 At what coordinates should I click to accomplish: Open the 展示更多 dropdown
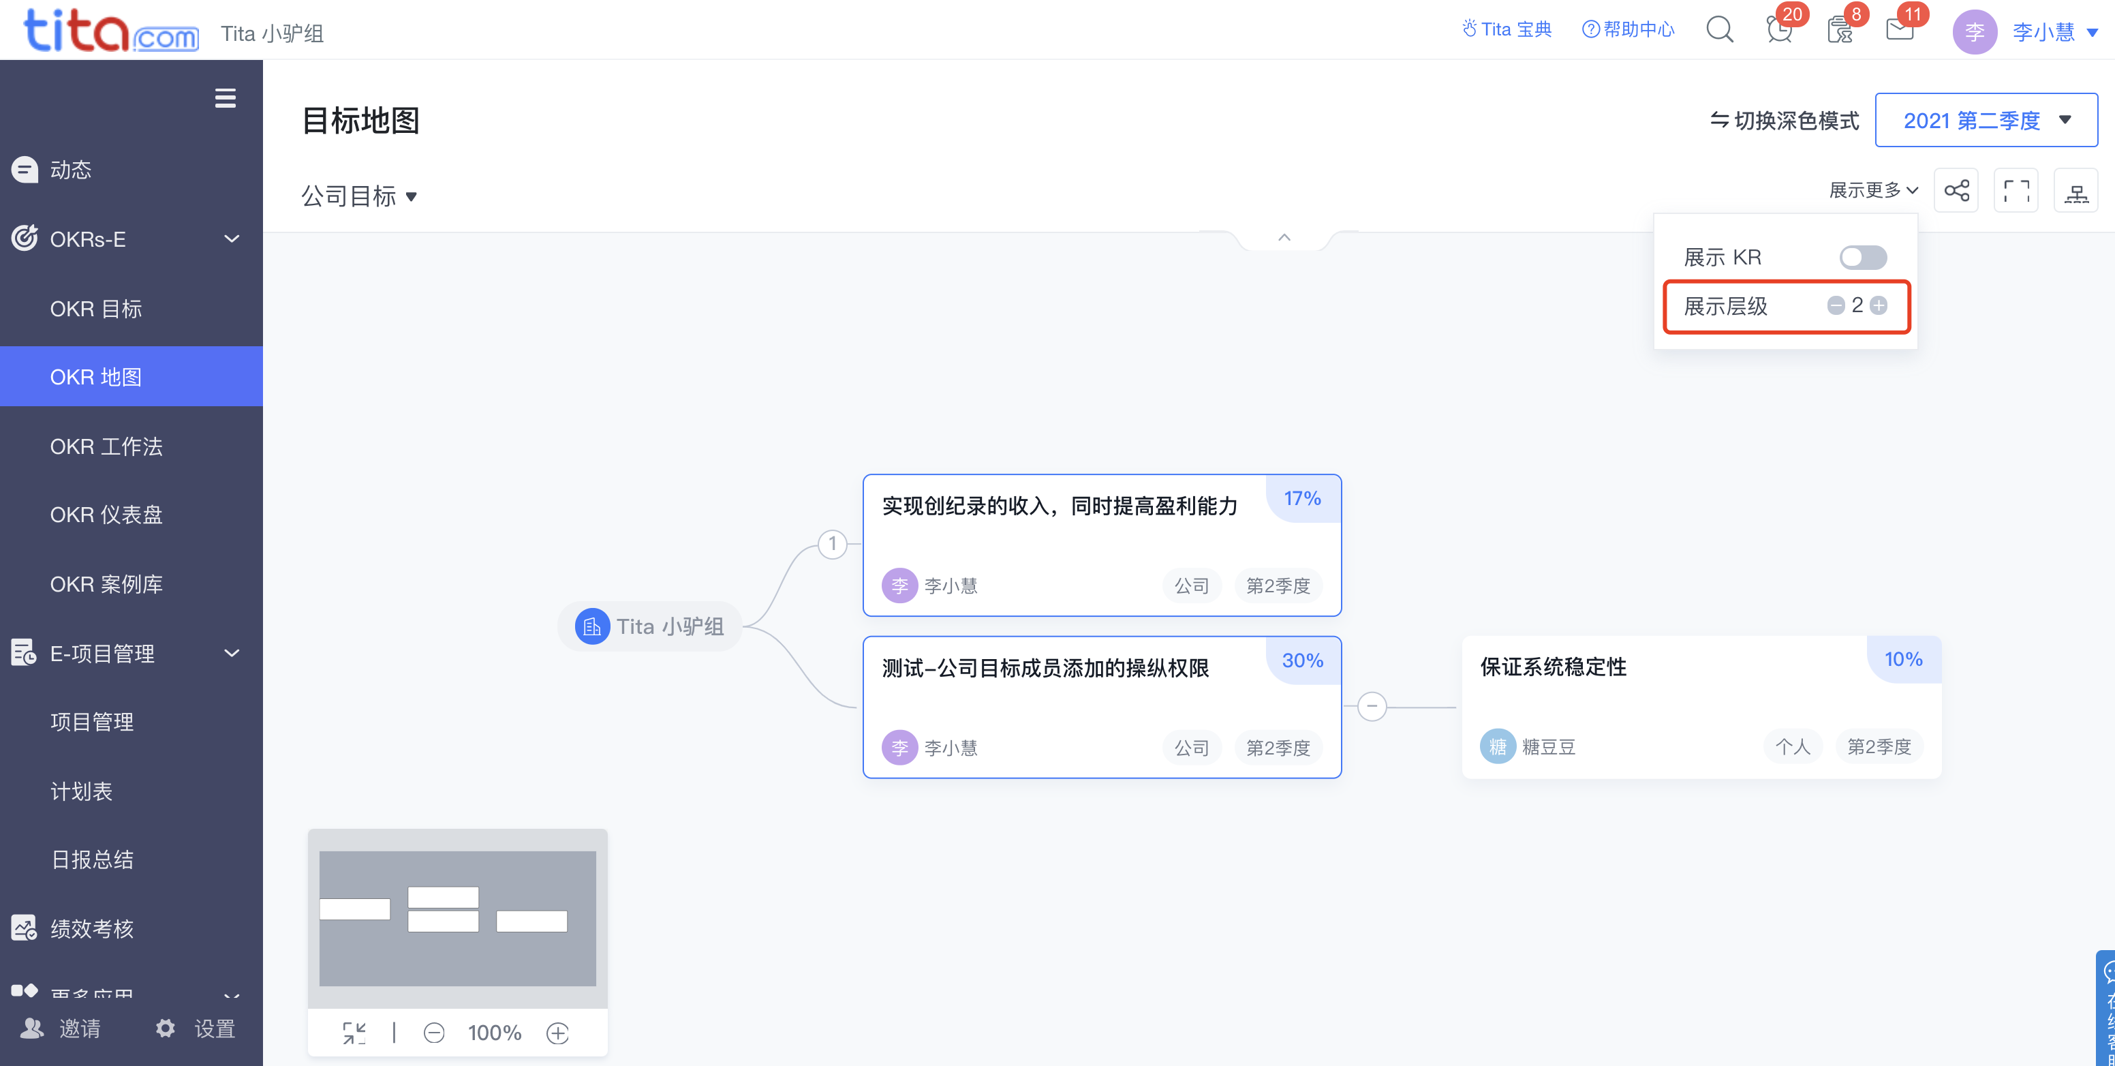[x=1874, y=191]
